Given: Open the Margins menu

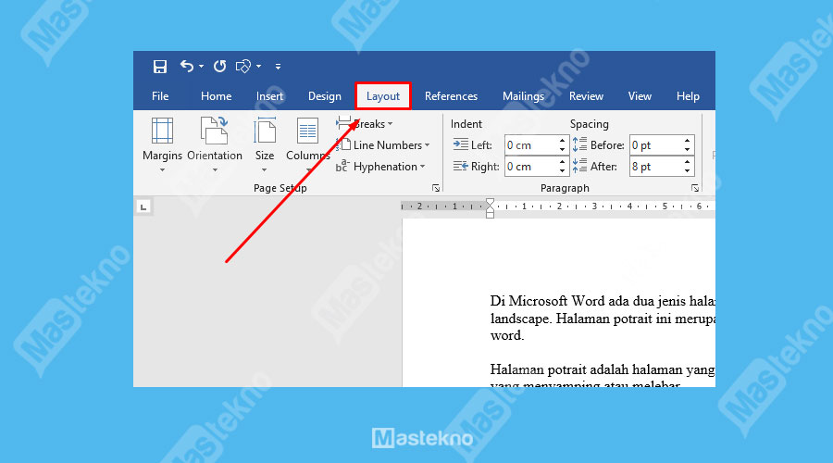Looking at the screenshot, I should point(162,145).
